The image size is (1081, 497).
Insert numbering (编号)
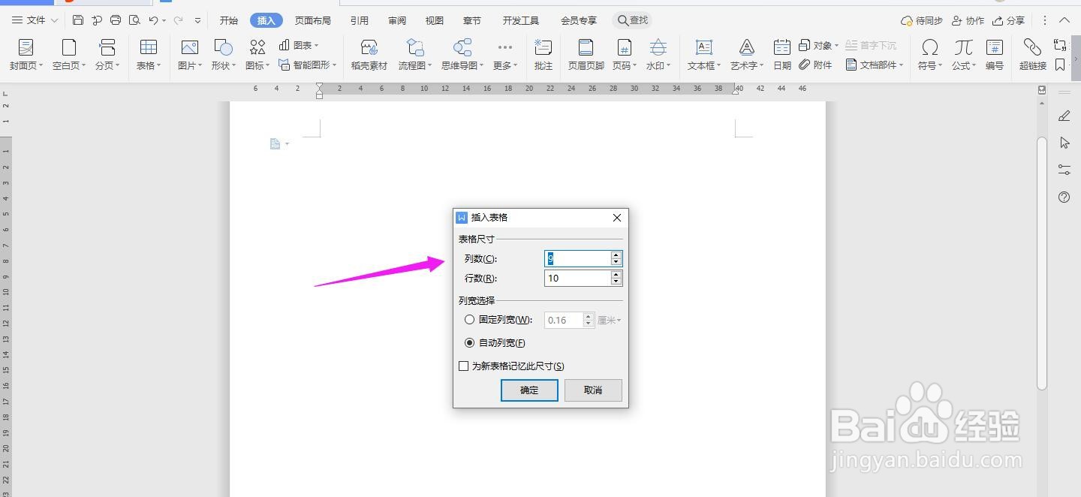click(x=995, y=56)
